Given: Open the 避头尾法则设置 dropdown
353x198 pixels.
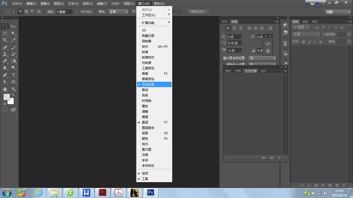Looking at the screenshot, I should point(262,58).
